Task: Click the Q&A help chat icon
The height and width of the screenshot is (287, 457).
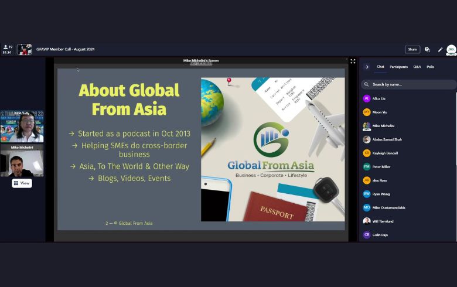Action: tap(427, 49)
